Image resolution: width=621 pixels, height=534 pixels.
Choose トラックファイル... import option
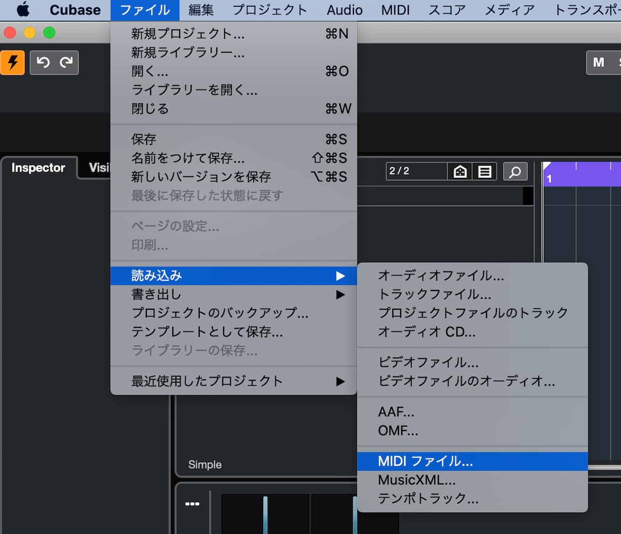pyautogui.click(x=472, y=294)
